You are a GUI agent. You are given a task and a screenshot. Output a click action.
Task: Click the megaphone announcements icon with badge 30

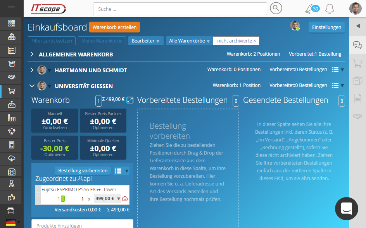[310, 9]
